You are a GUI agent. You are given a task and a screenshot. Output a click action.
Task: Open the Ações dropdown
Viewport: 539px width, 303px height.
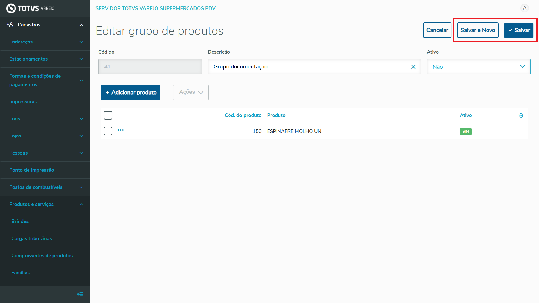(x=191, y=92)
